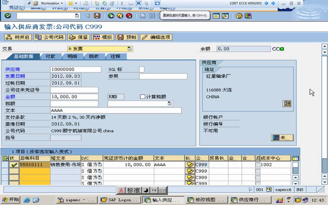Click the yellow Help question mark icon
328x205 pixels.
pyautogui.click(x=239, y=16)
